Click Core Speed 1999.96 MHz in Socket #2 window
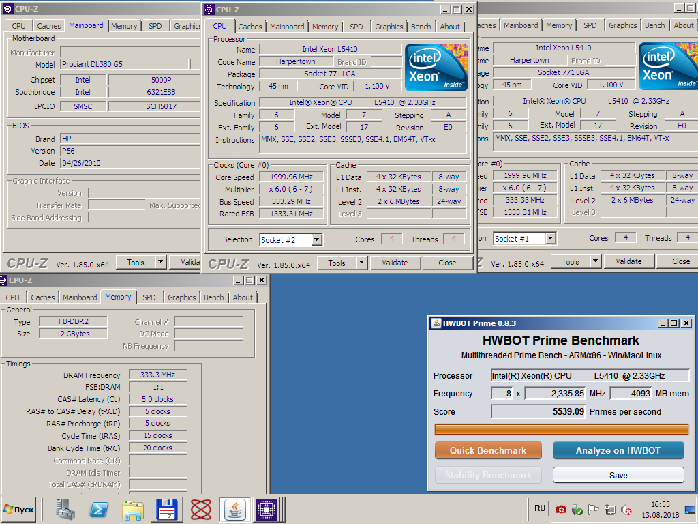Viewport: 698px width, 524px height. (x=292, y=177)
